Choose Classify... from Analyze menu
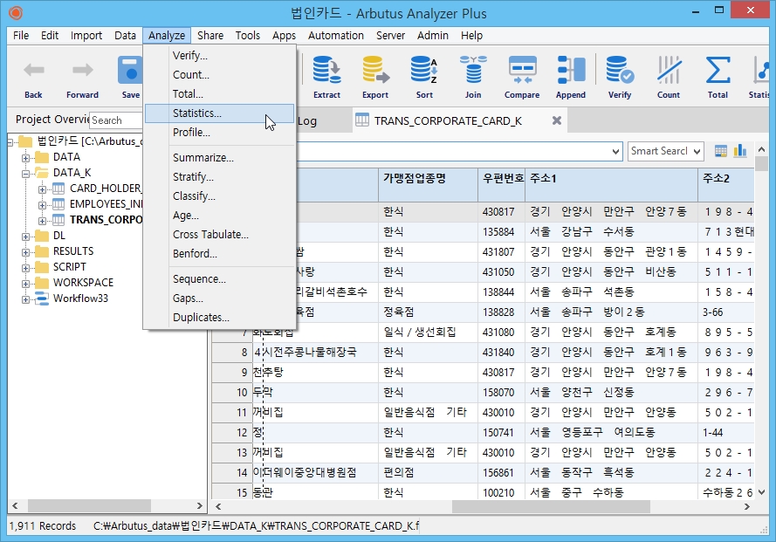This screenshot has width=776, height=542. coord(219,196)
